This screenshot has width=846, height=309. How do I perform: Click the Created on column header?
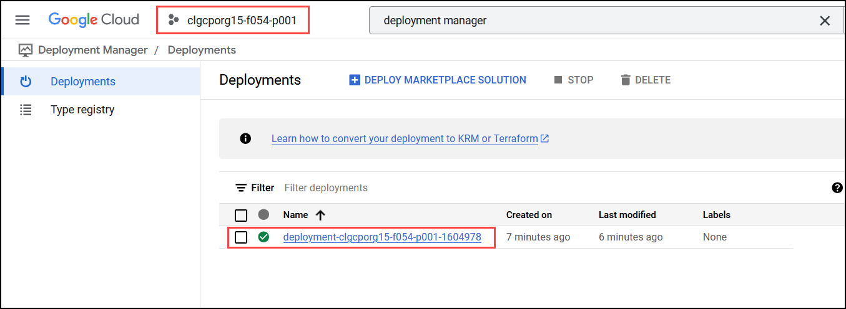pos(529,214)
